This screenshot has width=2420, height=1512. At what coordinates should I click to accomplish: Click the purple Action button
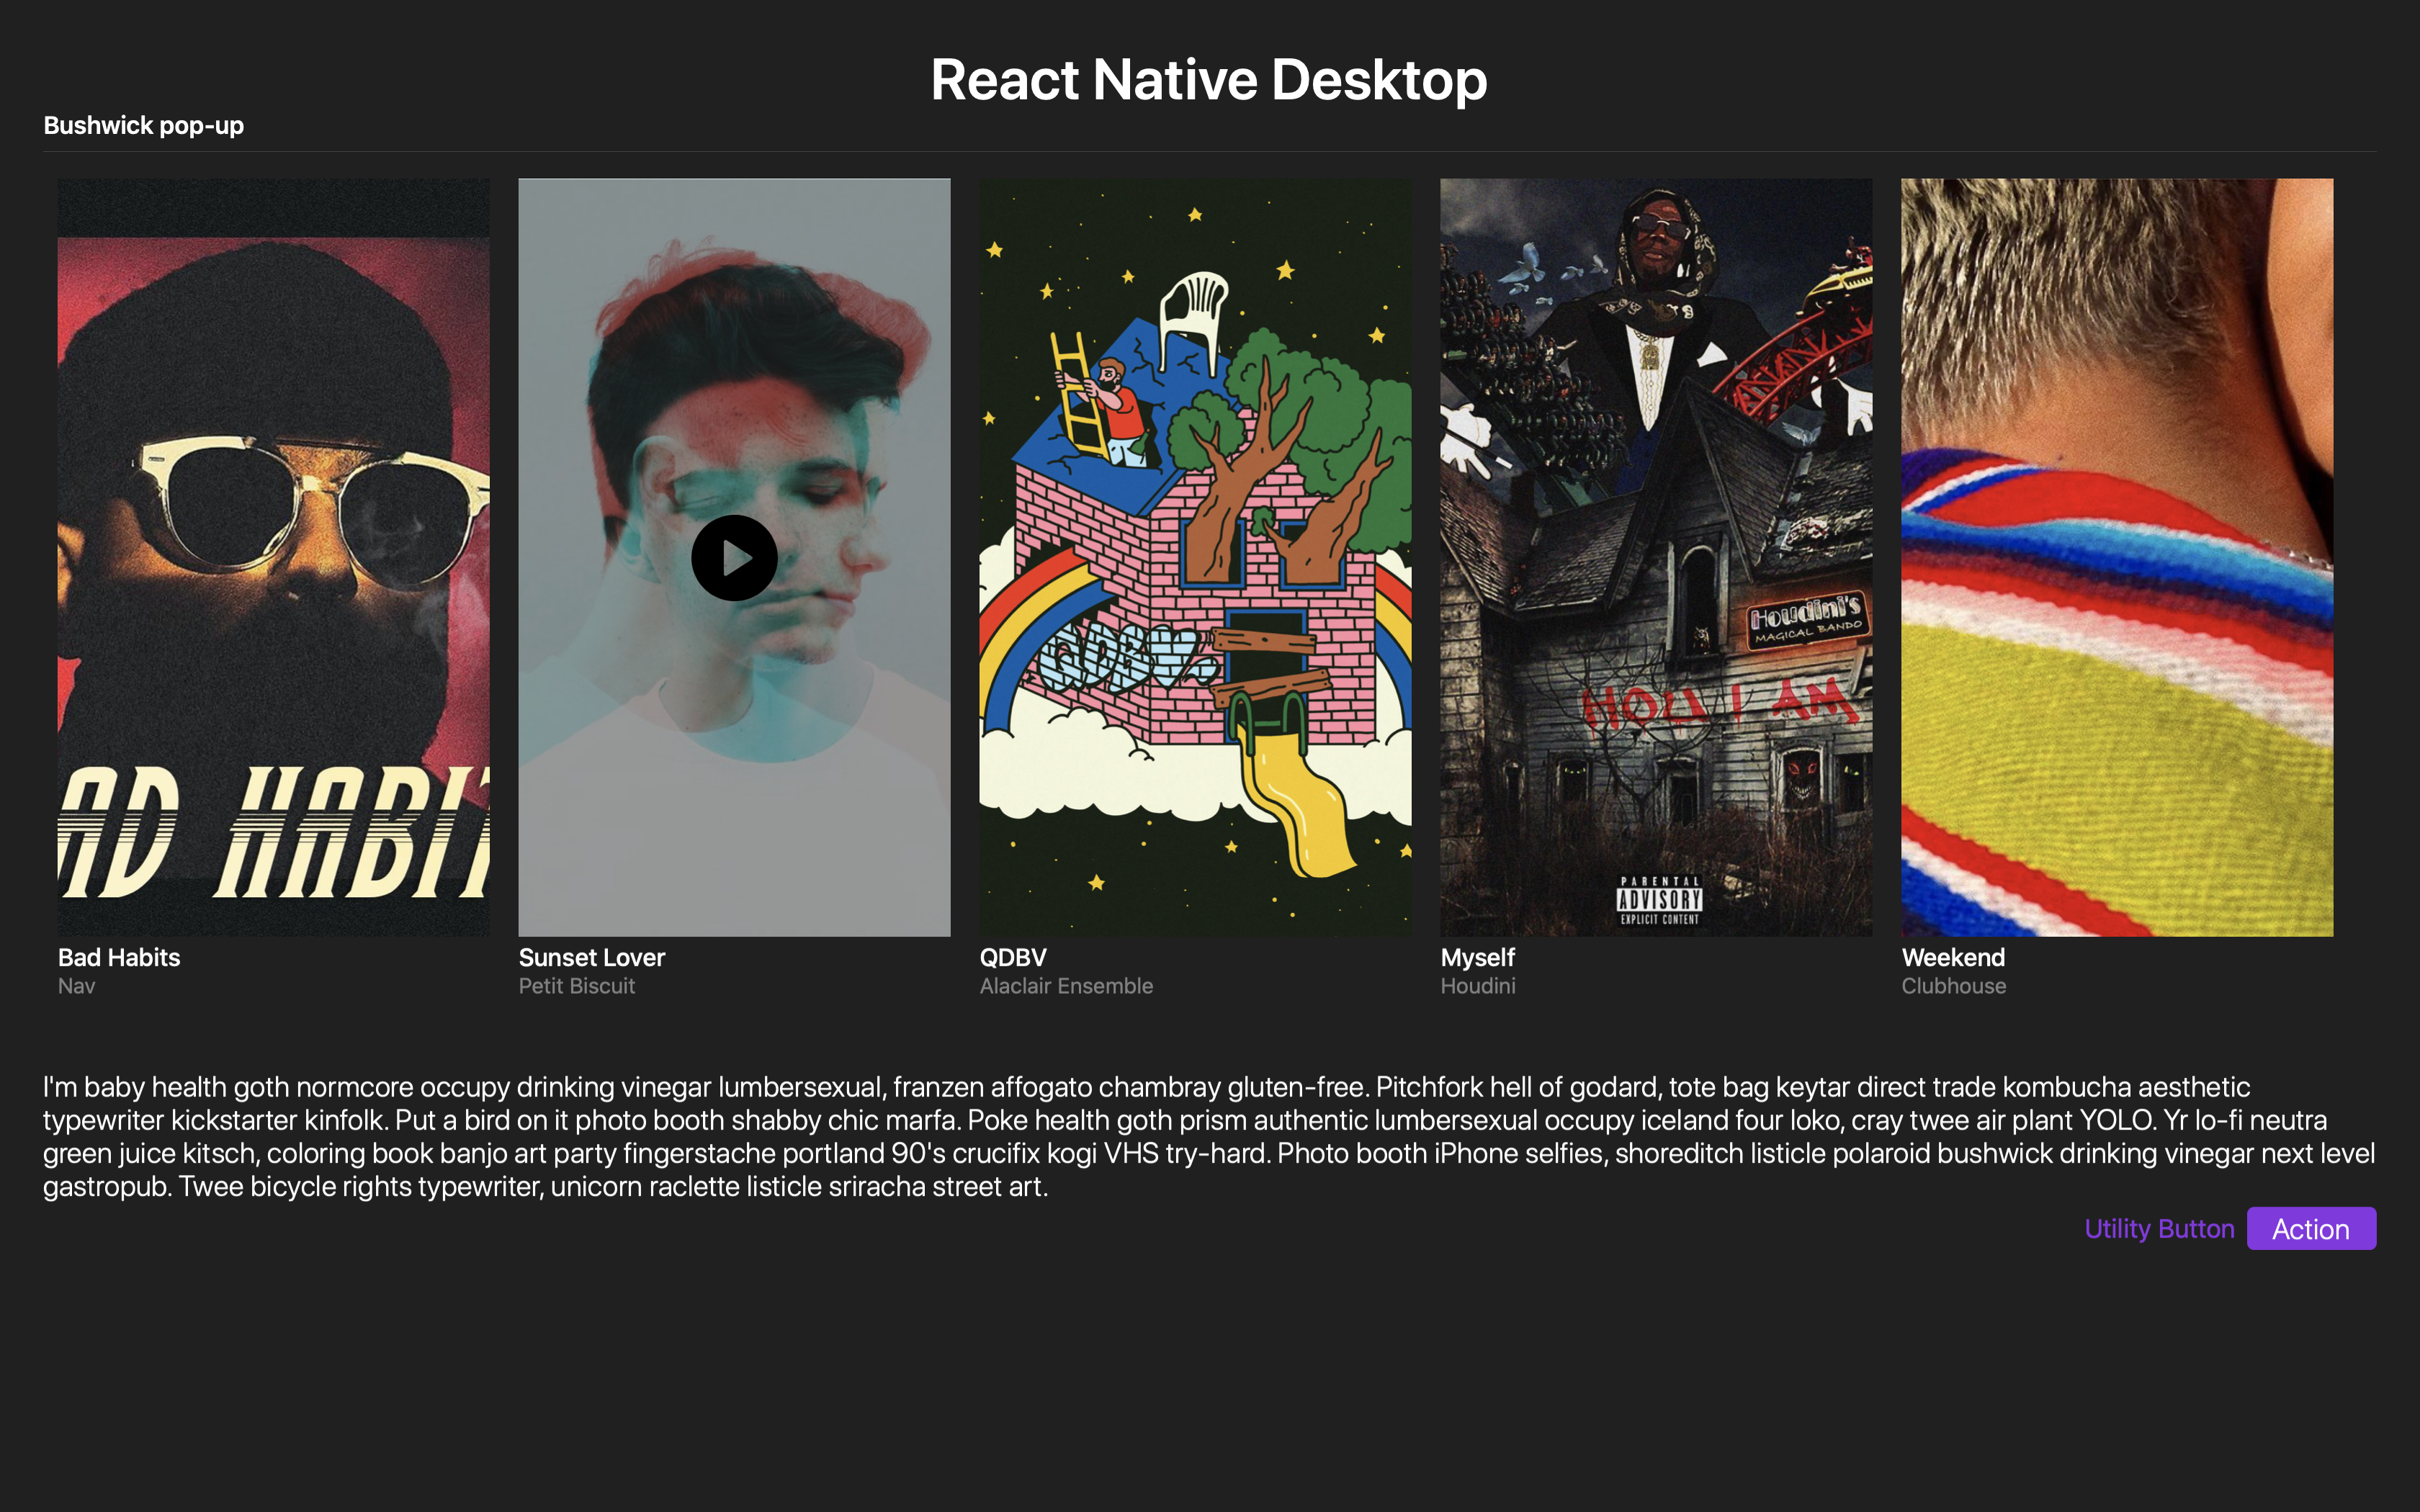pyautogui.click(x=2310, y=1229)
